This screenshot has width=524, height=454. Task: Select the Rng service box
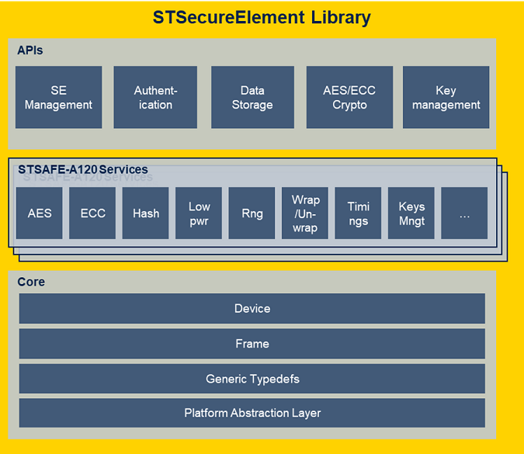tap(252, 213)
